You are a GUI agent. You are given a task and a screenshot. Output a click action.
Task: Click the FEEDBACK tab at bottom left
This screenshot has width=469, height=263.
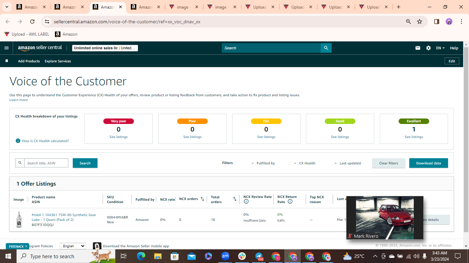click(17, 246)
